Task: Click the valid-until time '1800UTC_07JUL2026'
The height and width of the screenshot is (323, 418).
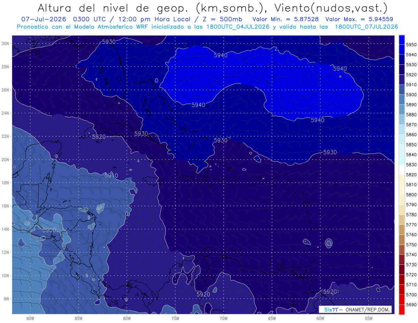Action: click(x=366, y=27)
